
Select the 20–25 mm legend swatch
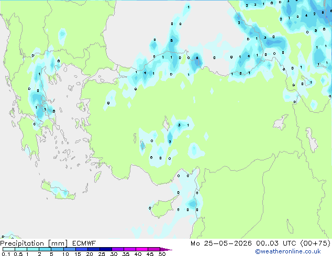(x=93, y=249)
